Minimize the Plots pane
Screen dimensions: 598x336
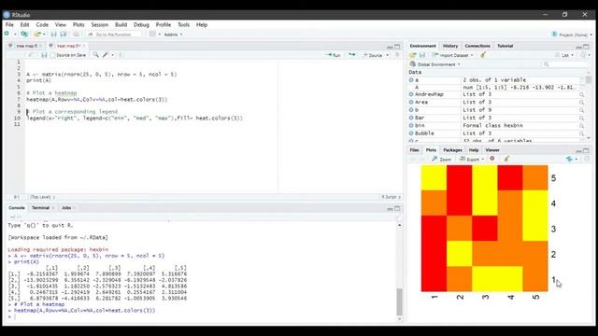point(579,151)
